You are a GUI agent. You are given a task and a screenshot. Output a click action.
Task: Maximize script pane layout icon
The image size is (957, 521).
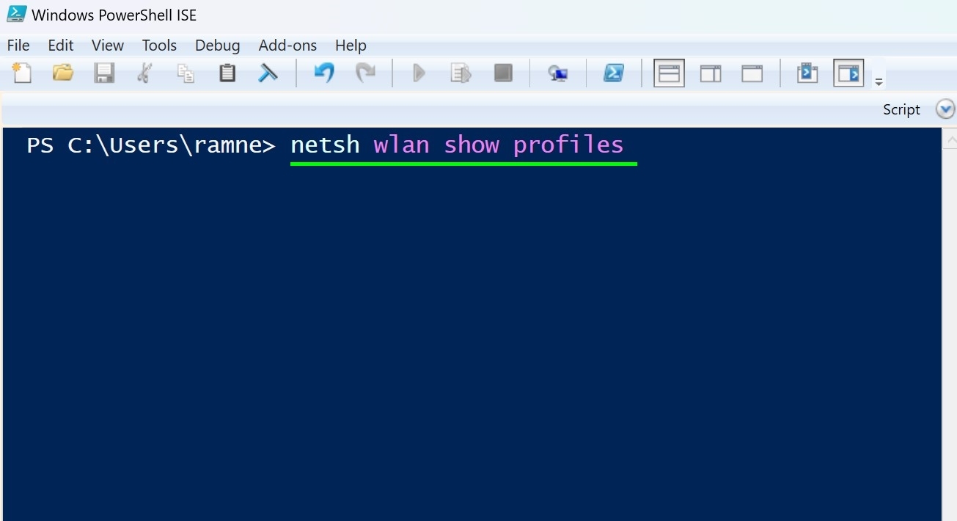point(752,73)
